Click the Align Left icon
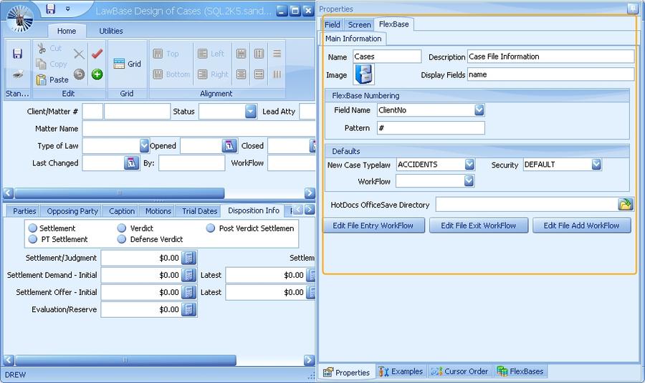The width and height of the screenshot is (645, 383). [x=202, y=54]
